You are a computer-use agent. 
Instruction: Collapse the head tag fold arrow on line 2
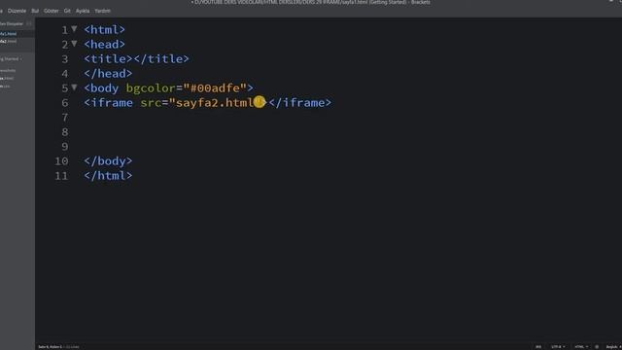(74, 44)
